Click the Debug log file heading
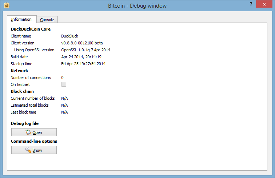Viewport: 275px width, 178px height. [x=25, y=123]
